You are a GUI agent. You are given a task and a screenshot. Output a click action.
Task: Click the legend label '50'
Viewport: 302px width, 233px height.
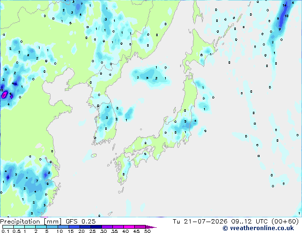148,231
